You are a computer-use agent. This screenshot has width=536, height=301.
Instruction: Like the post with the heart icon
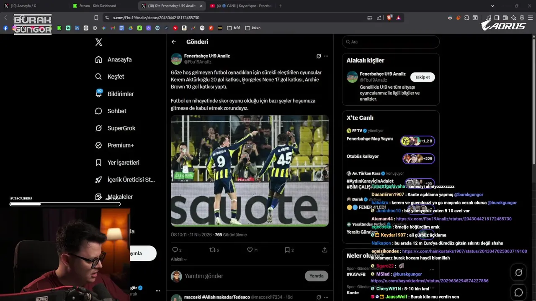250,250
